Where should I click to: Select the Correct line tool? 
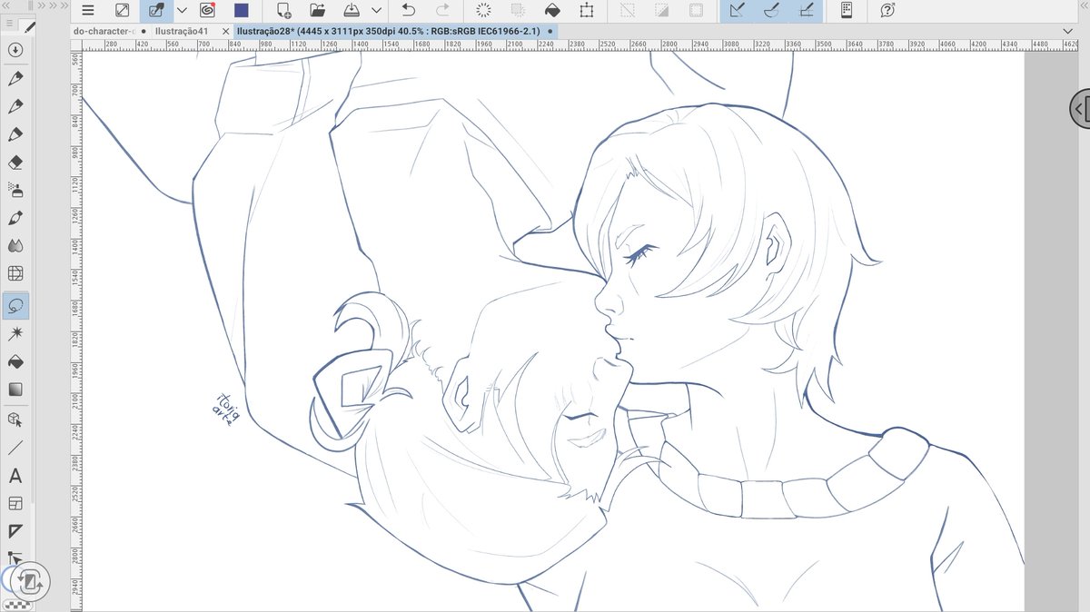pos(15,557)
